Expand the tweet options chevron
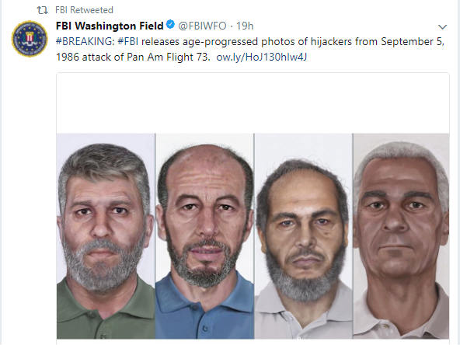460x345 pixels. coord(442,27)
